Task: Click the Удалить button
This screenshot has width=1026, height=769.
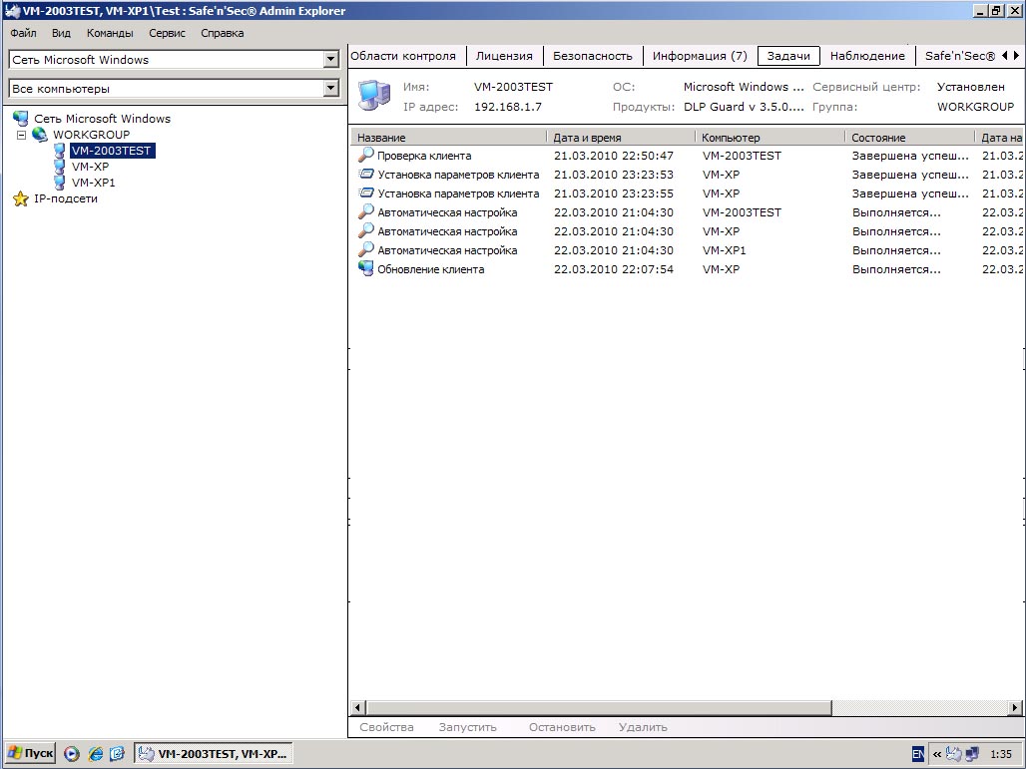Action: 643,727
